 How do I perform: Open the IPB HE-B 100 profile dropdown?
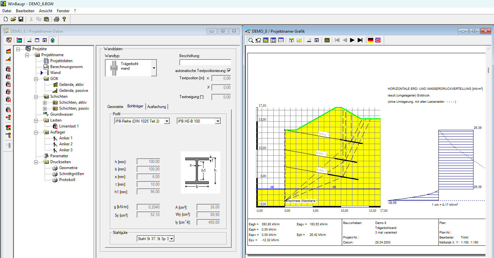[218, 121]
